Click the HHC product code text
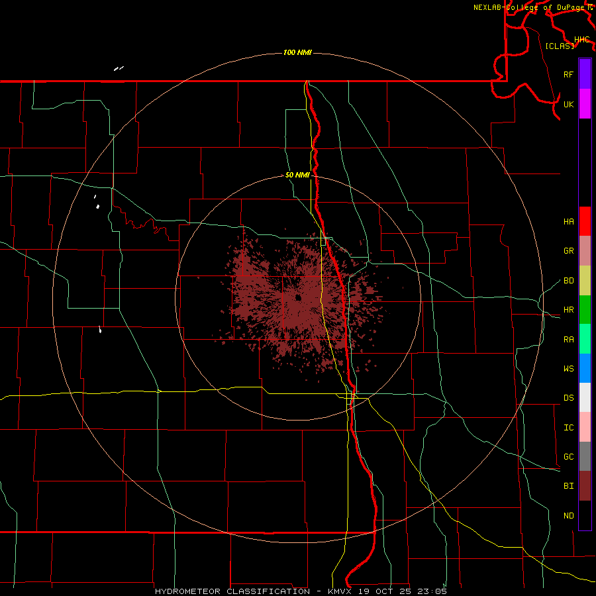The height and width of the screenshot is (596, 596). tap(581, 40)
